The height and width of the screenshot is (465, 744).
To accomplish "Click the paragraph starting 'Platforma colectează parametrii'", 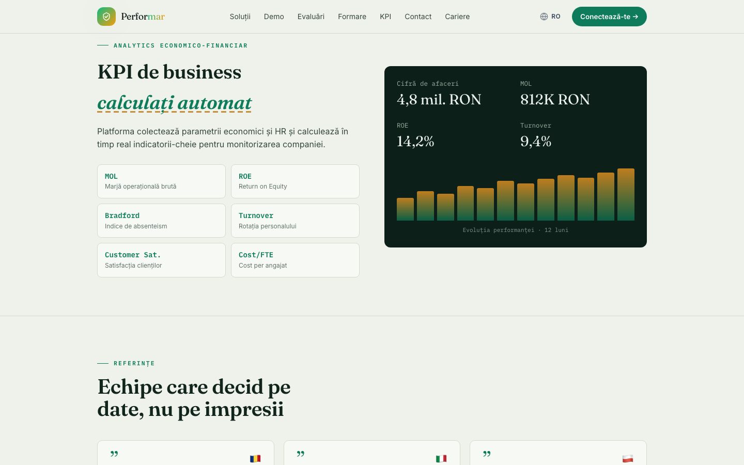I will point(223,138).
